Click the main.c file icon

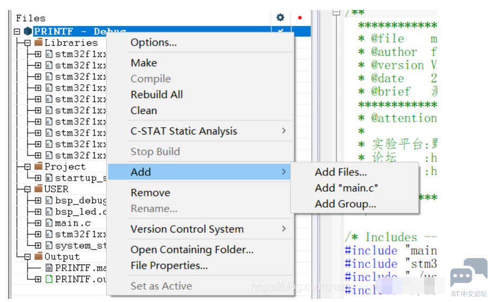tap(49, 223)
